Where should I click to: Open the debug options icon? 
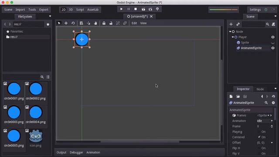pyautogui.click(x=157, y=9)
